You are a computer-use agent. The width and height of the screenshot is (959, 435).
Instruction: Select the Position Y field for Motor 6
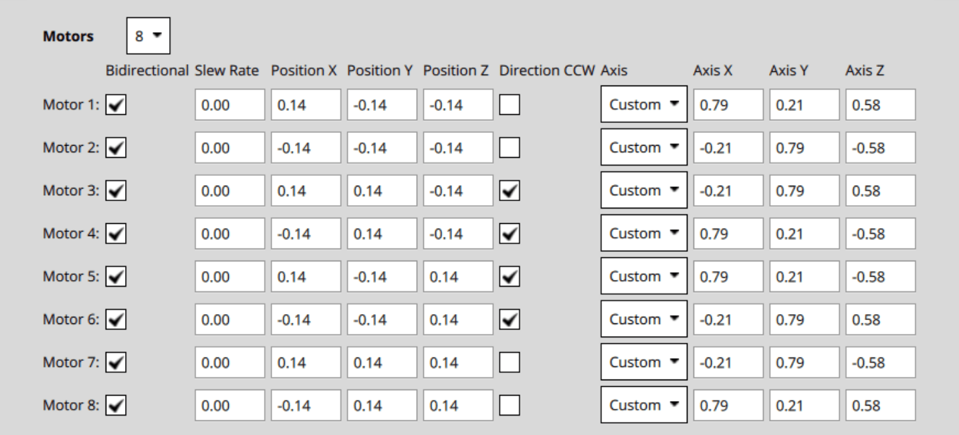381,319
